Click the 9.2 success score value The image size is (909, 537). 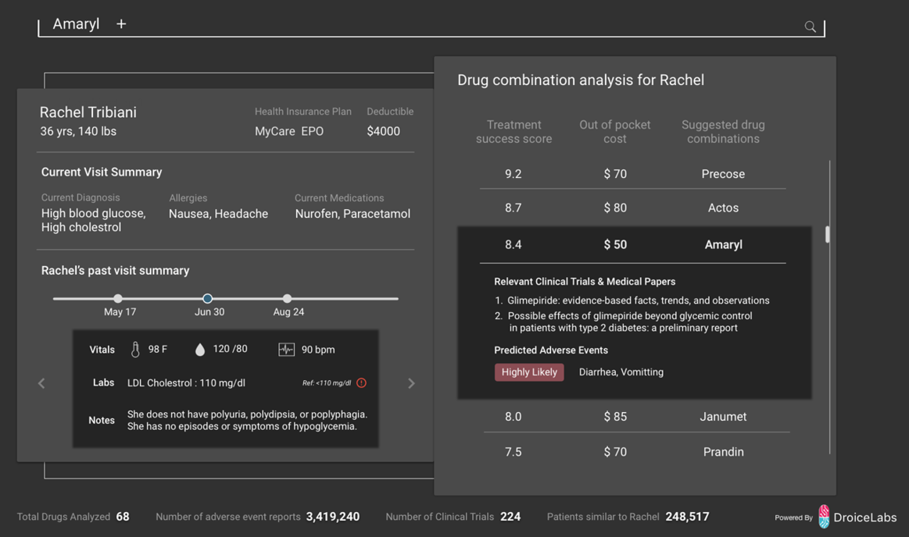[x=513, y=174]
